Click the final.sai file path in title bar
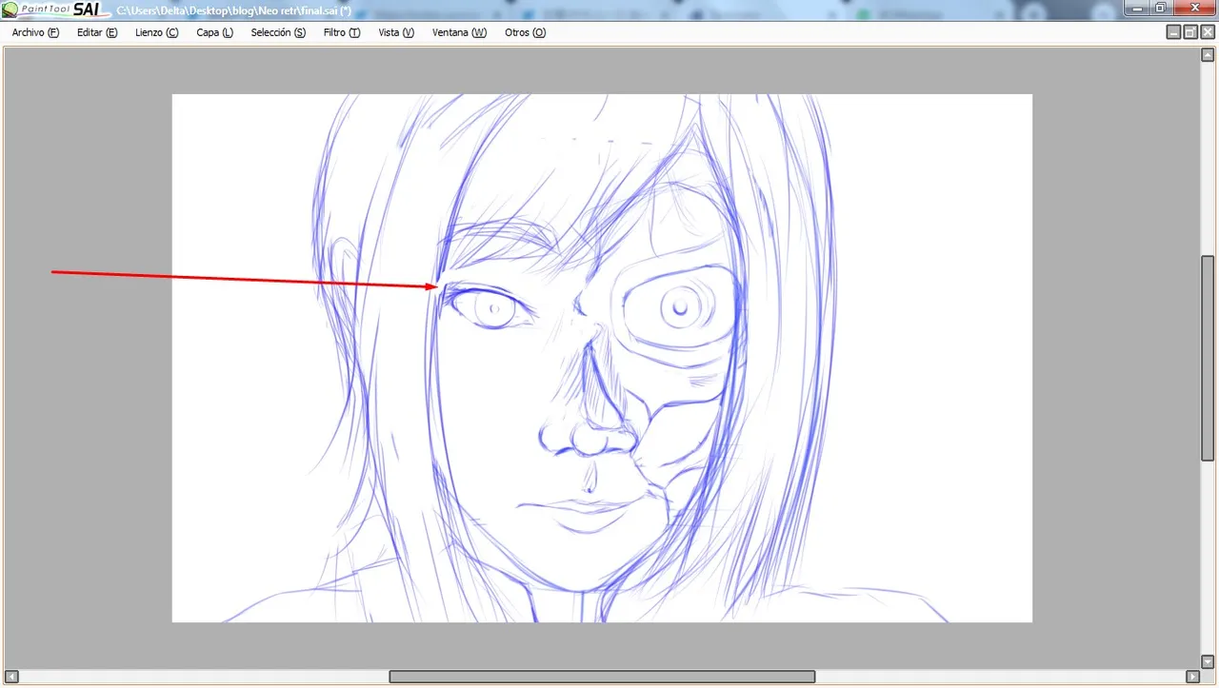The height and width of the screenshot is (688, 1219). [234, 12]
